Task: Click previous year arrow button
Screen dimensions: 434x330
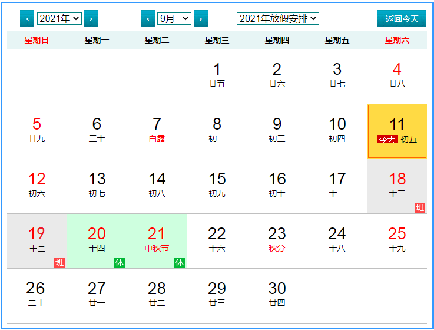Action: (26, 19)
